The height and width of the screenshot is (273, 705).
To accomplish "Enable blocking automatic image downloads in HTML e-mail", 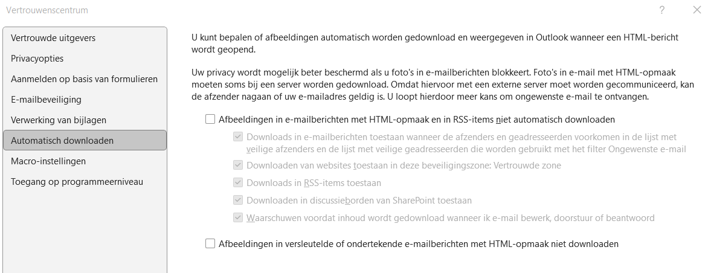I will 210,120.
